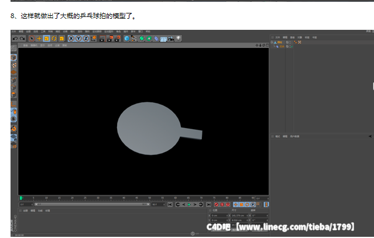Open the green array modeling icon
This screenshot has width=374, height=238.
pyautogui.click(x=149, y=39)
